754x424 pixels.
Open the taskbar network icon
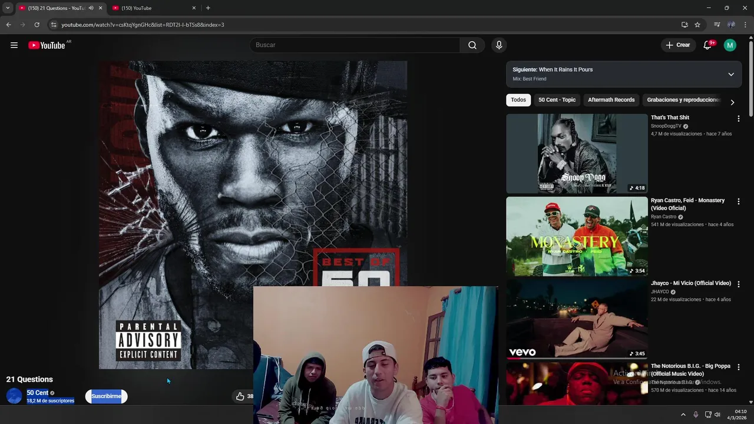tap(708, 415)
